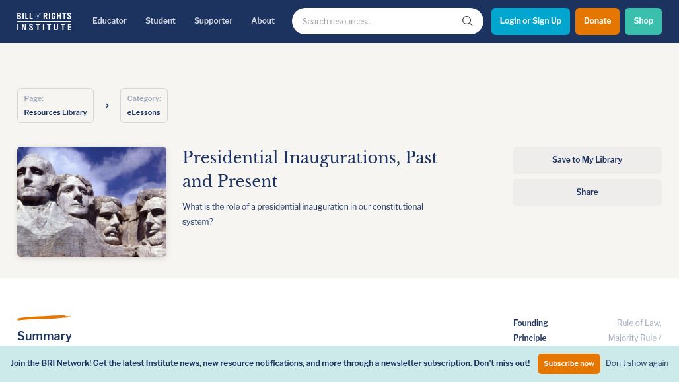Click the Rule of Law principle link
The image size is (679, 382).
[x=638, y=323]
